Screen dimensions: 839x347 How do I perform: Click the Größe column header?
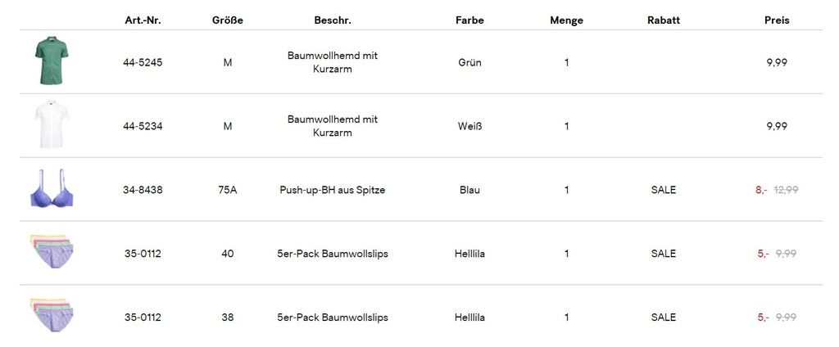[x=227, y=20]
